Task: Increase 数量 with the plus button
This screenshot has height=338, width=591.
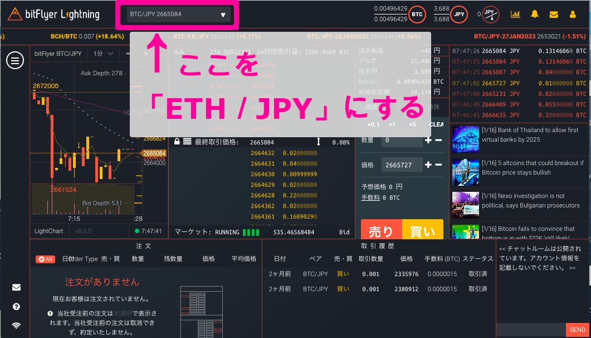Action: coord(428,141)
